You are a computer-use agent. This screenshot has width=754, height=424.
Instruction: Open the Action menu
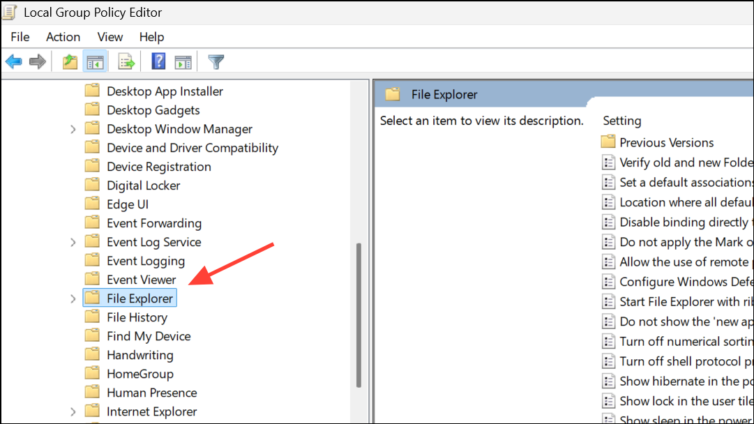pos(63,37)
